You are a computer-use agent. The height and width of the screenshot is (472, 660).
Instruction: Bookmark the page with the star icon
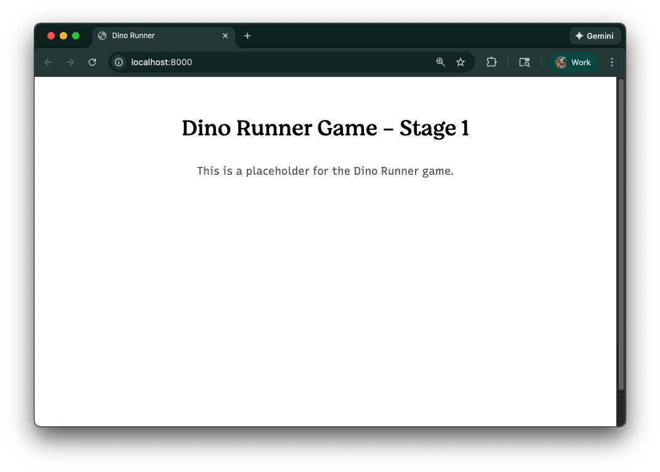[461, 62]
